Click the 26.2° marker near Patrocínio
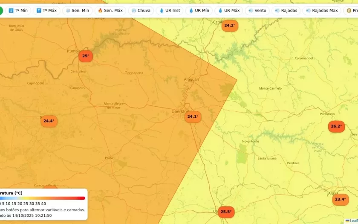Screen dimensions: 358x224 coord(336,126)
